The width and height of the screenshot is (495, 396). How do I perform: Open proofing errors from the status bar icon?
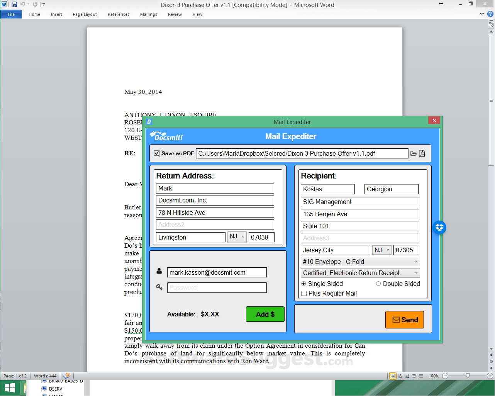click(x=66, y=376)
